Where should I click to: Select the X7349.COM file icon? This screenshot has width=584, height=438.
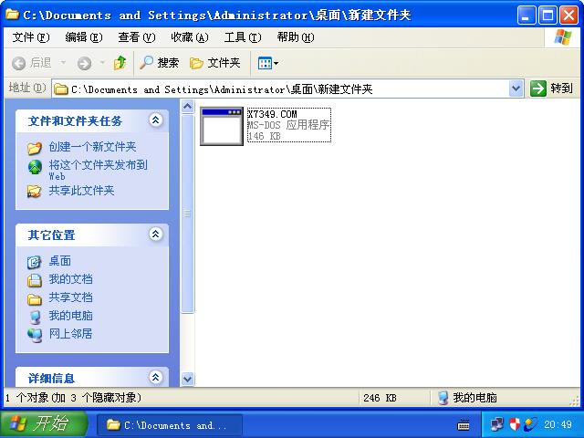(x=222, y=126)
